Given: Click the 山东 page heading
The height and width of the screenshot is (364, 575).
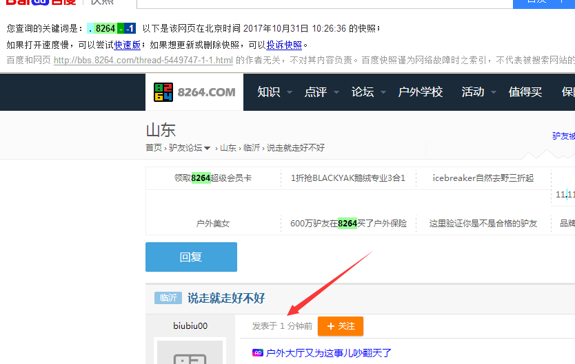Looking at the screenshot, I should coord(161,130).
